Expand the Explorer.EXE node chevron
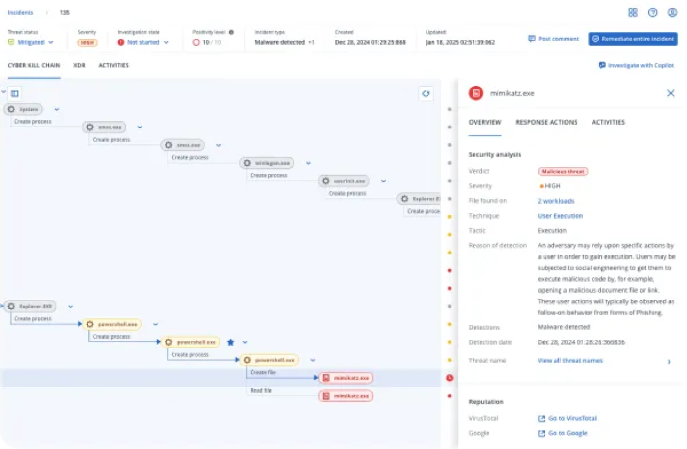The image size is (687, 449). pyautogui.click(x=70, y=306)
